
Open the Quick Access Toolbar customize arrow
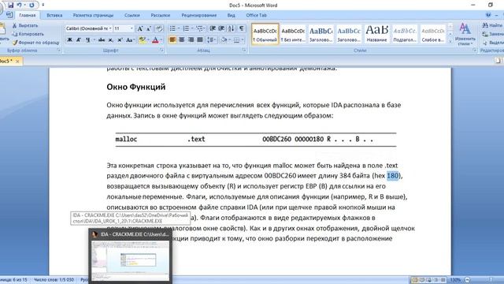tap(43, 6)
